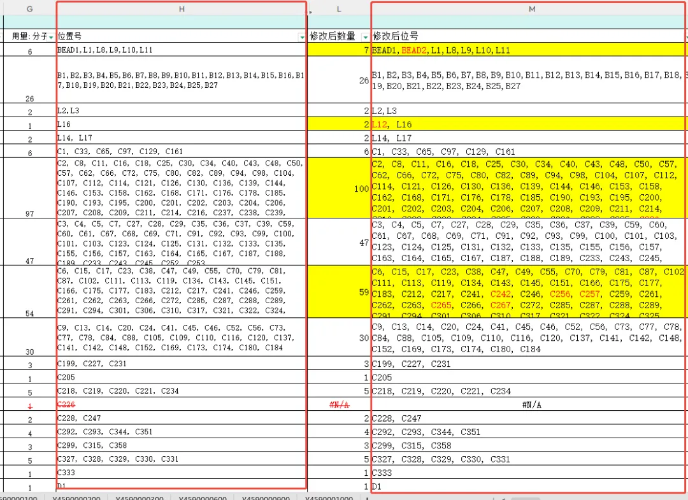Screen dimensions: 688x500
Task: Select cell L2,L3 in column H
Action: (x=182, y=111)
